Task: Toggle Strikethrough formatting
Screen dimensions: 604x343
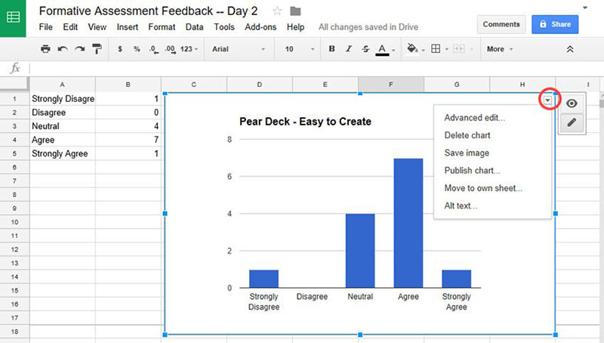Action: pyautogui.click(x=365, y=49)
